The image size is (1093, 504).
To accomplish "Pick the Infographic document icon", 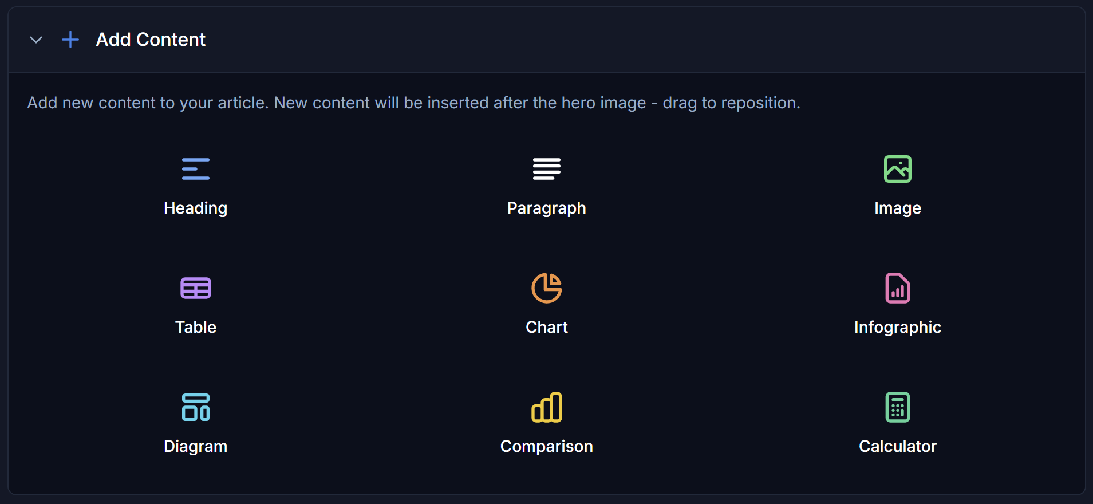I will [897, 288].
